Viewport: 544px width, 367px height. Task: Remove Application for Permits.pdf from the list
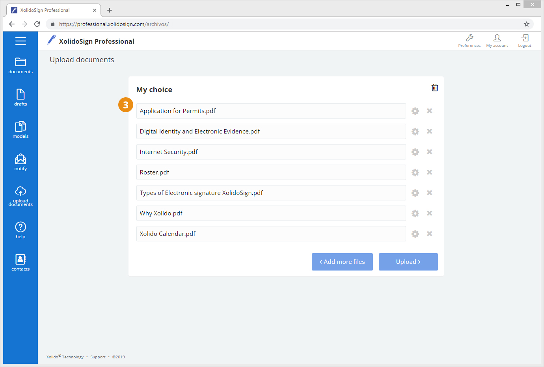tap(429, 111)
